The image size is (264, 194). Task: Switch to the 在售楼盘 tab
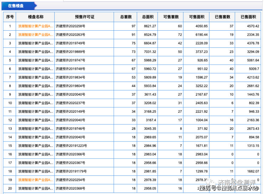pos(17,5)
